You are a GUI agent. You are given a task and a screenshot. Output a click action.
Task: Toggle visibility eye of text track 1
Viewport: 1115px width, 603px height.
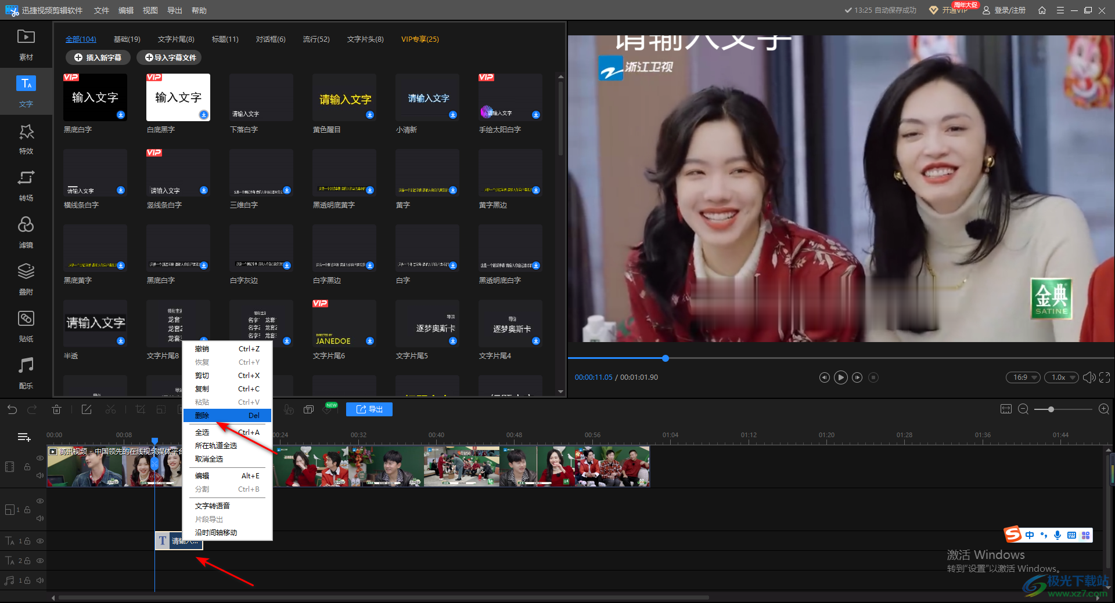(40, 541)
